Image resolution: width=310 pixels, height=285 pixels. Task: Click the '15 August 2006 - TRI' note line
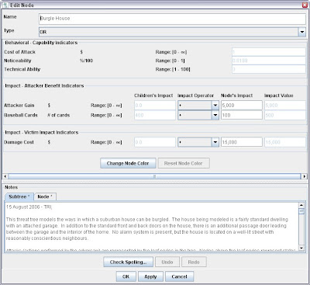click(29, 207)
